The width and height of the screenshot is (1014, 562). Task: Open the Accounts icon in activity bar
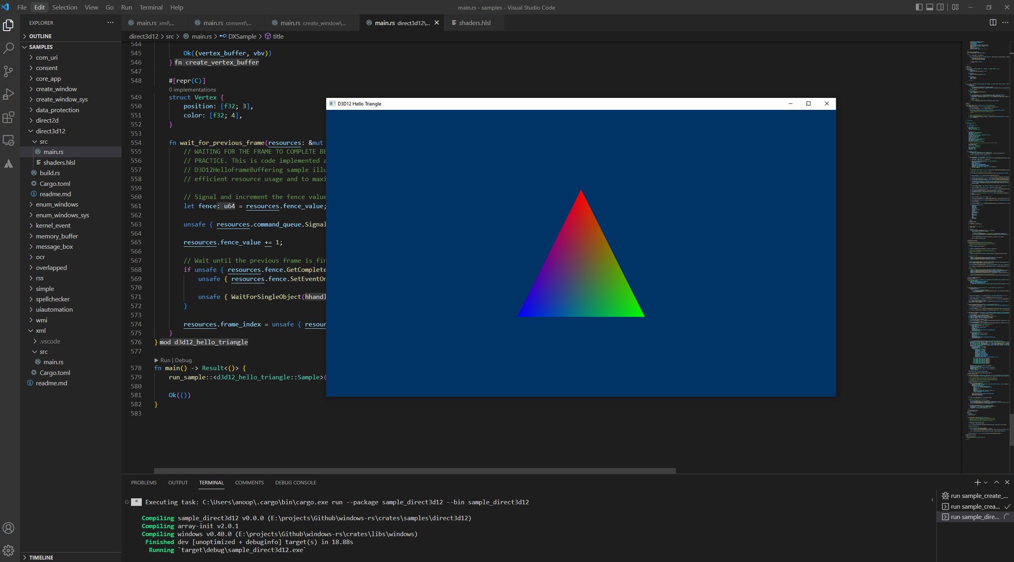coord(8,528)
